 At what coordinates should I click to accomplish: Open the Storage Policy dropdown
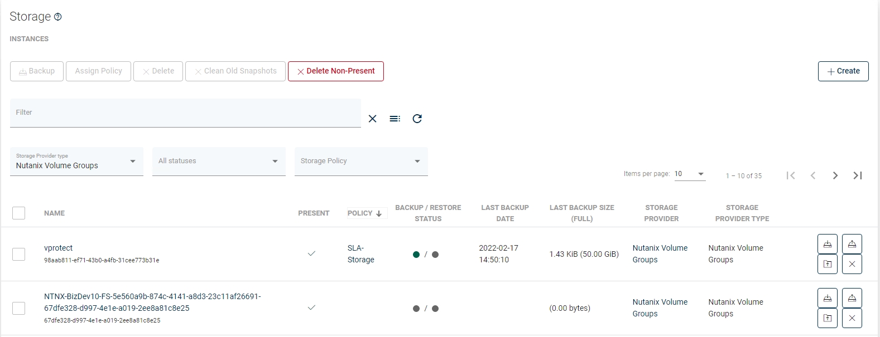click(361, 162)
